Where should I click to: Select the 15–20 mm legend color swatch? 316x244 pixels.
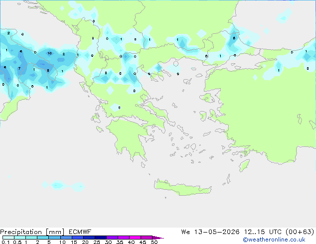[77, 238]
